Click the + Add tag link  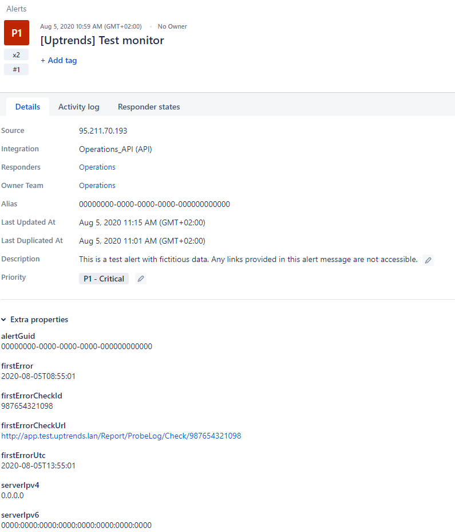(58, 60)
